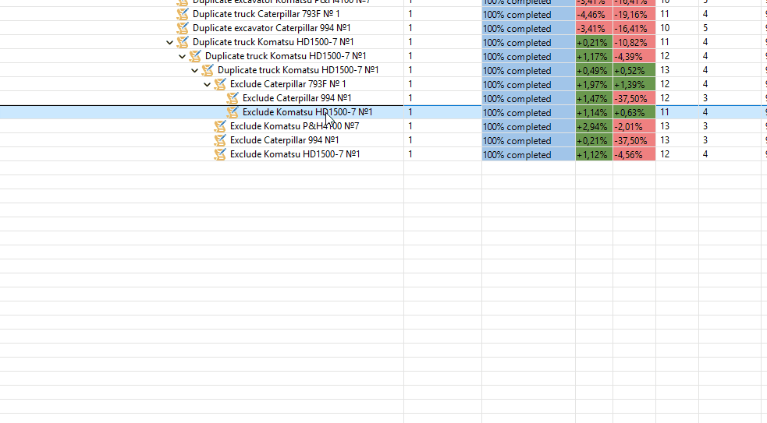Click the green +0,49% cell
The width and height of the screenshot is (767, 423).
click(594, 71)
